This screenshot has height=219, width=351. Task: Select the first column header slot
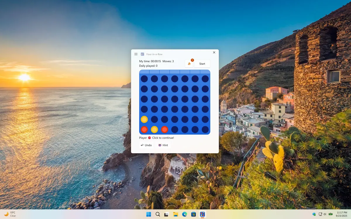click(x=144, y=72)
